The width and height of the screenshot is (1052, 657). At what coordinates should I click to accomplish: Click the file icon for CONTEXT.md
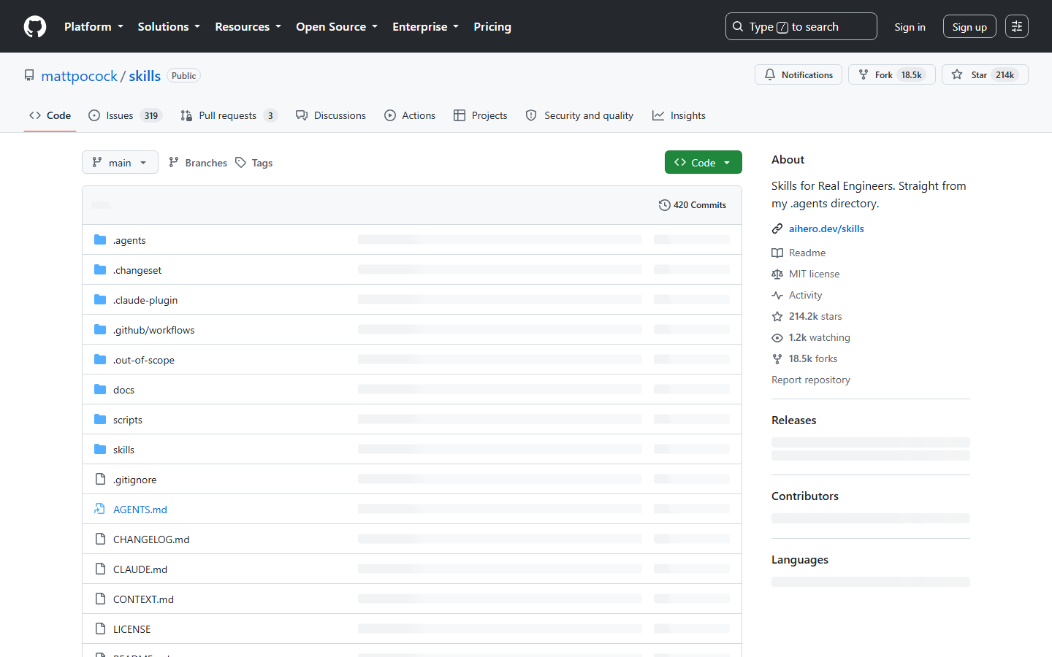point(100,599)
